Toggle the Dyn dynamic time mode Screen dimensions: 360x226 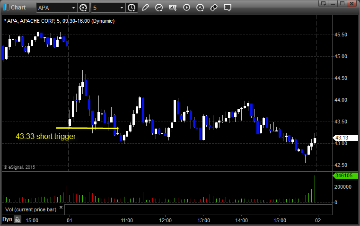(x=7, y=219)
